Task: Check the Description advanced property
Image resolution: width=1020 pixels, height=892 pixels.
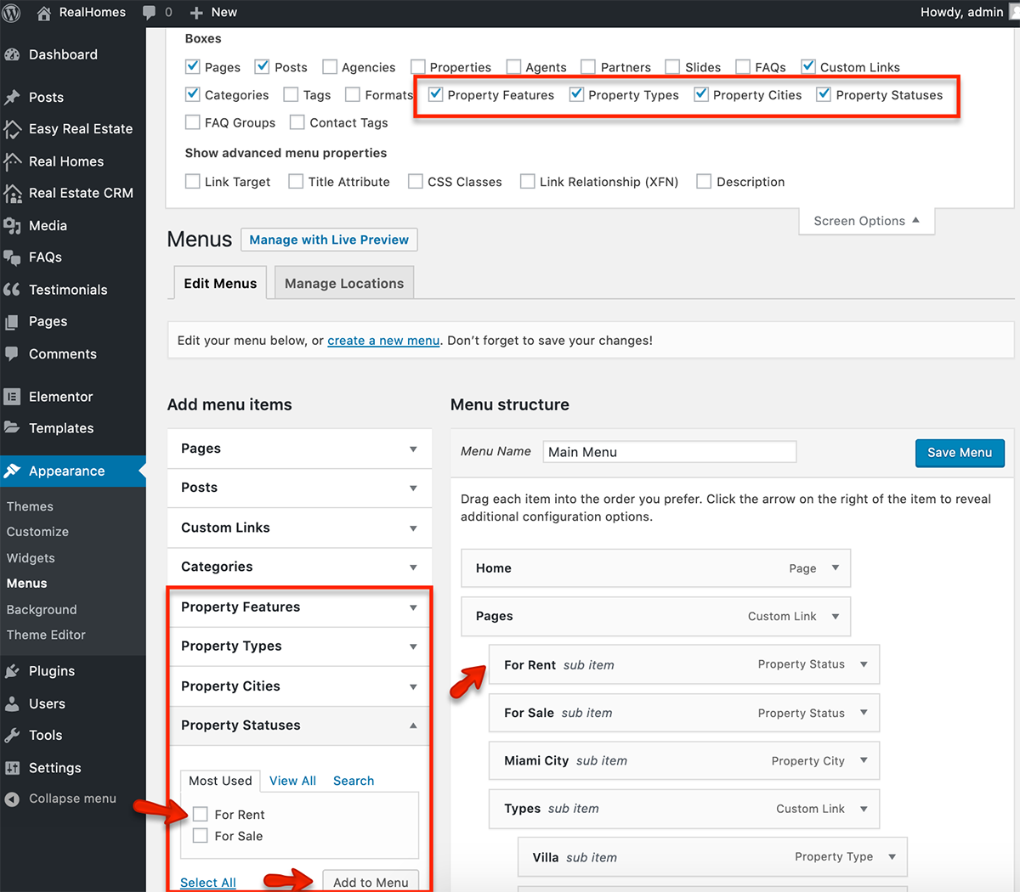Action: [704, 181]
